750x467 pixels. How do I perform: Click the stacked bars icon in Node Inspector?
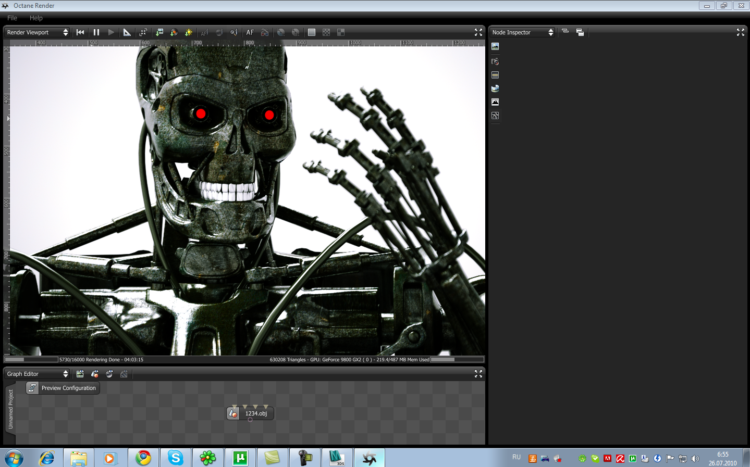pos(565,32)
